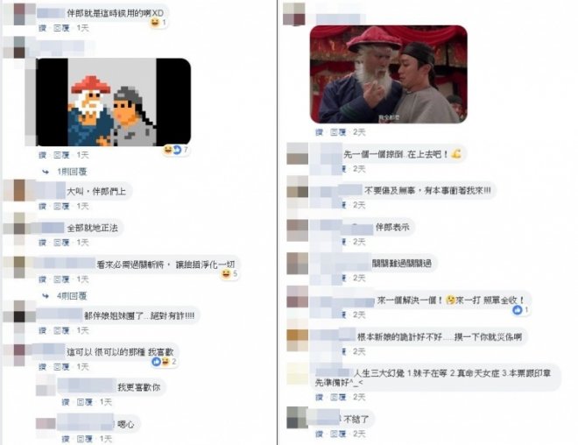Expand the "4則回覆" reply thread

click(x=72, y=296)
